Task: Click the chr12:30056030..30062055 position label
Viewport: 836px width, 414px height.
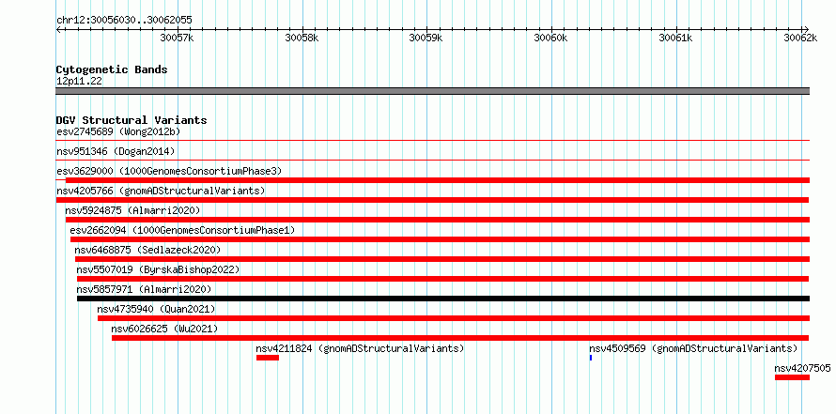Action: coord(124,21)
